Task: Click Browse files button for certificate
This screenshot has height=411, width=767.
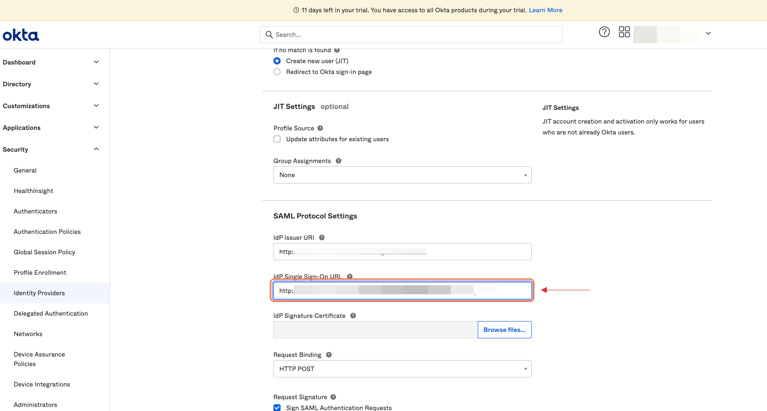Action: click(x=505, y=330)
